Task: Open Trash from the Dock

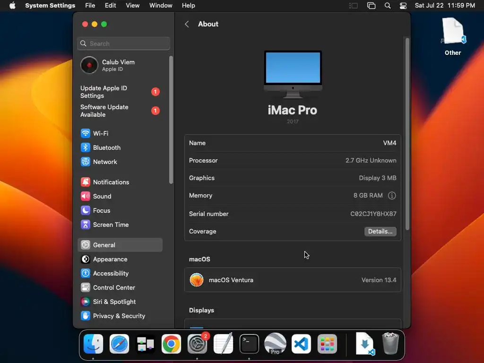Action: click(390, 344)
